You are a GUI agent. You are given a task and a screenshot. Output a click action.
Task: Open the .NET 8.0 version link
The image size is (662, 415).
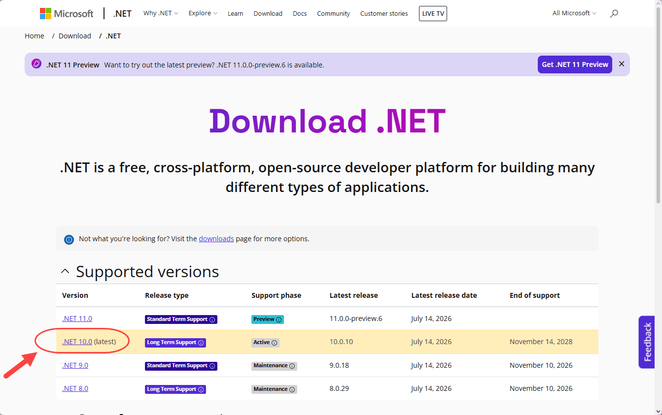click(x=75, y=388)
